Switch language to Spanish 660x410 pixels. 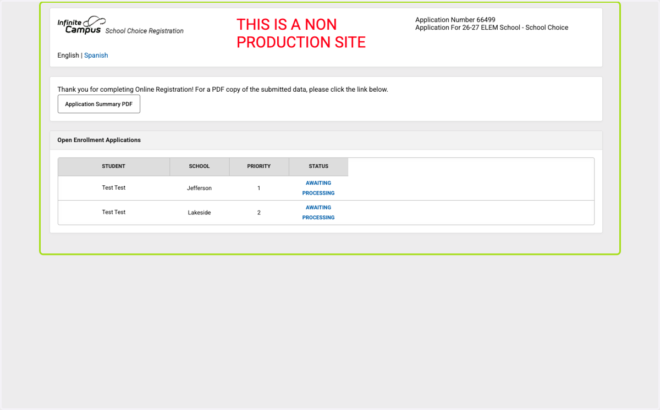(96, 56)
